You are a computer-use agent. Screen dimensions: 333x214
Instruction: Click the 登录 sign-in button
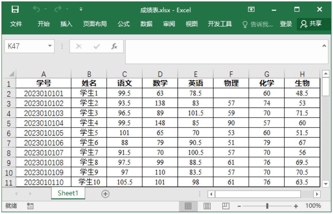(x=286, y=24)
